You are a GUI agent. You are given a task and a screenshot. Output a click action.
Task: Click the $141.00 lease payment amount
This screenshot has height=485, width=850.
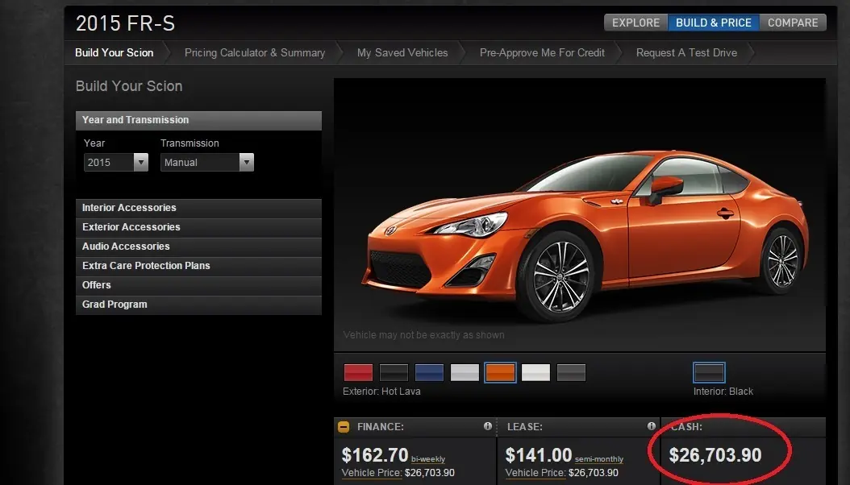click(539, 454)
